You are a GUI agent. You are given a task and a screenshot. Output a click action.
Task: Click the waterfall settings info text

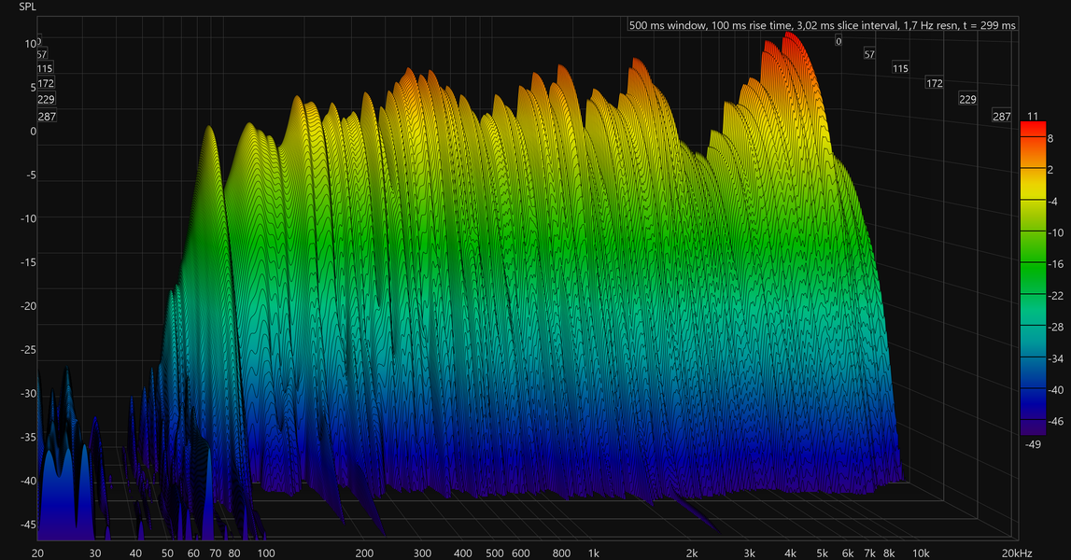[x=823, y=25]
